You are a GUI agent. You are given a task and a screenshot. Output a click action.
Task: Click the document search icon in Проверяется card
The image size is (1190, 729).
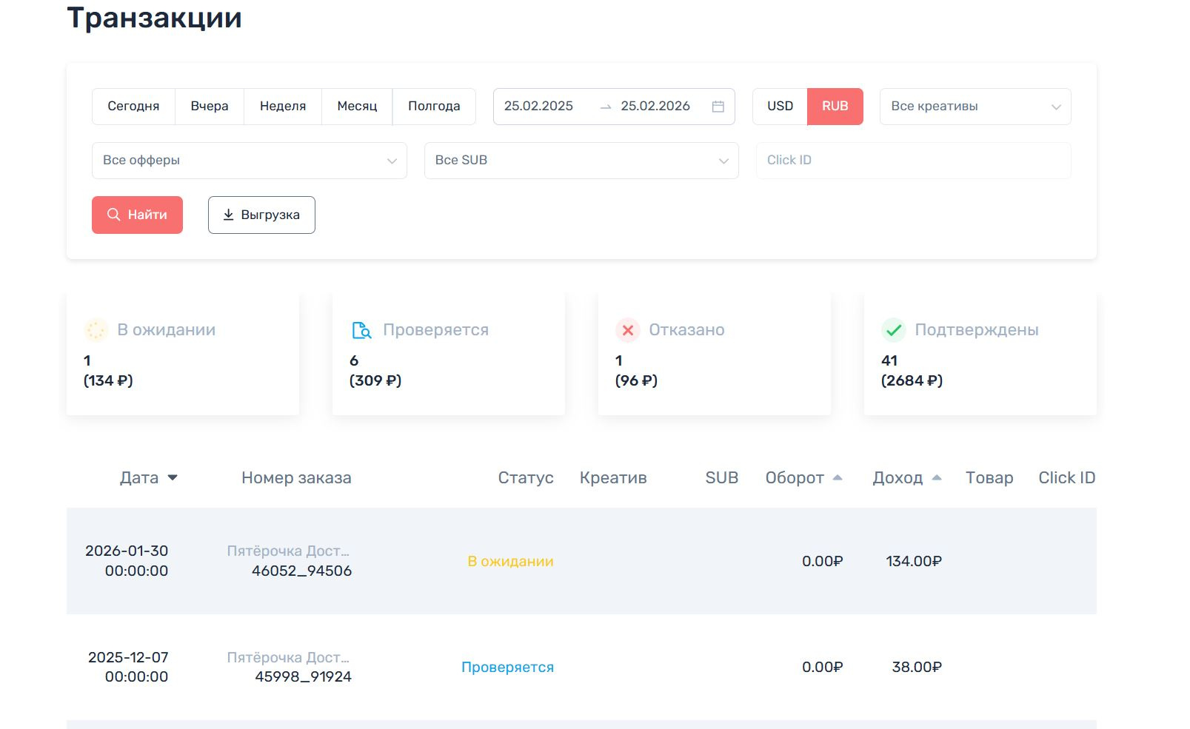pyautogui.click(x=361, y=330)
